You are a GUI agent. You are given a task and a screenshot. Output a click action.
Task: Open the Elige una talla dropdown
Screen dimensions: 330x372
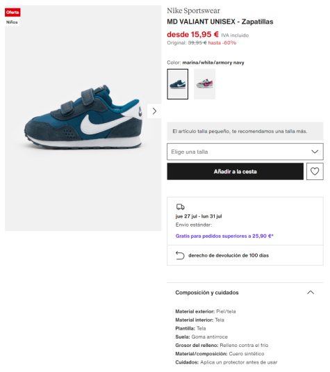(x=245, y=152)
